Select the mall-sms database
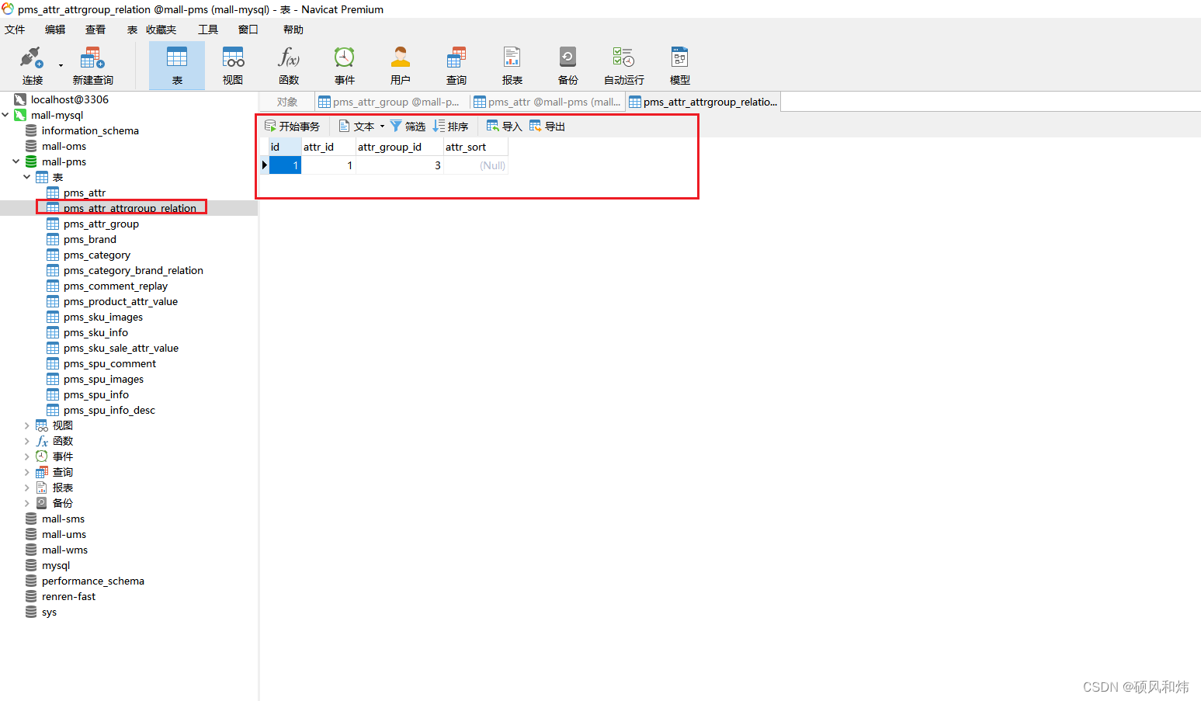The width and height of the screenshot is (1201, 701). coord(63,519)
